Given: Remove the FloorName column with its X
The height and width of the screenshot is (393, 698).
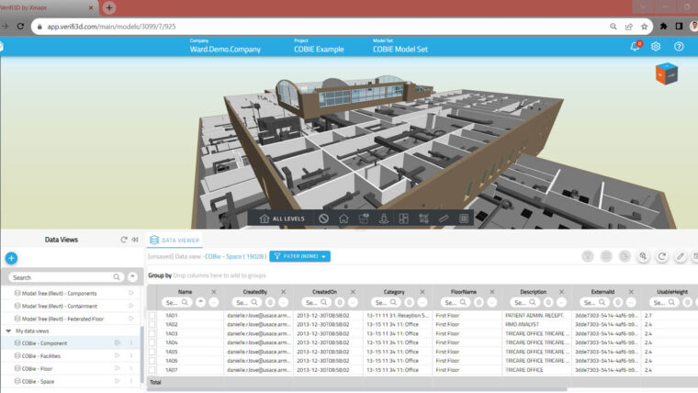Looking at the screenshot, I should pyautogui.click(x=491, y=291).
